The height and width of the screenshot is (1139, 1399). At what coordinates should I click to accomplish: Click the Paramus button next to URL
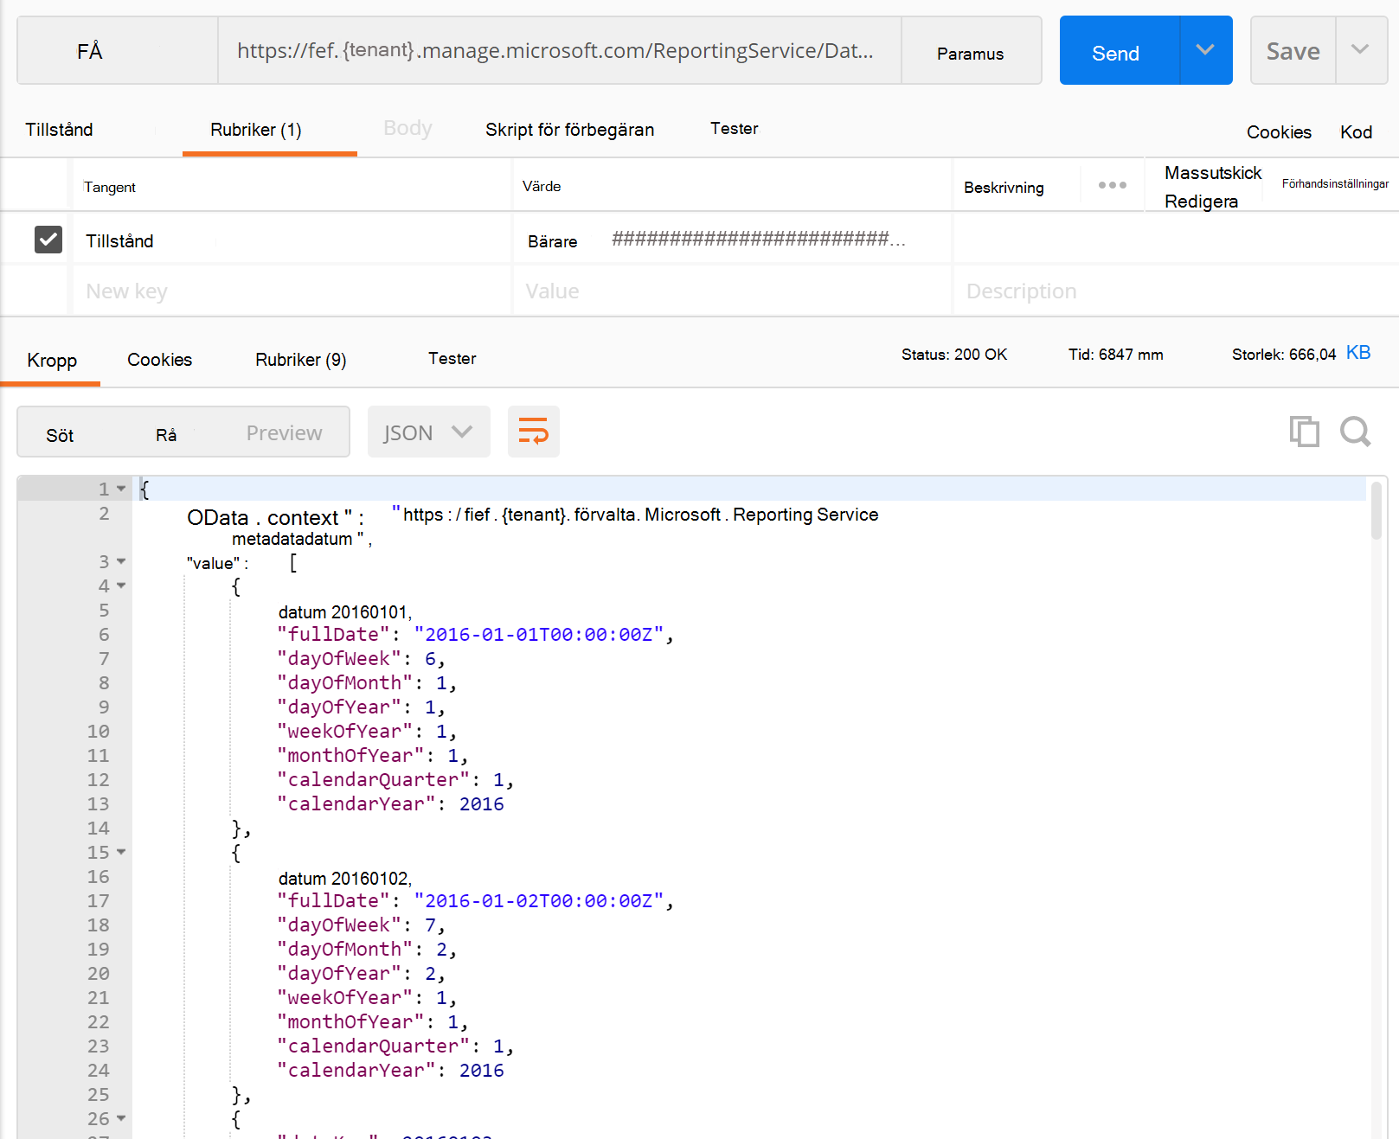click(970, 52)
